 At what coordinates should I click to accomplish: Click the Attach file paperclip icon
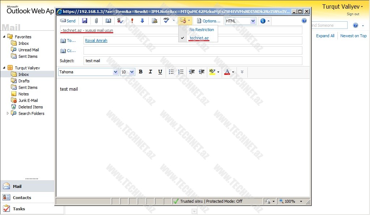click(x=96, y=21)
